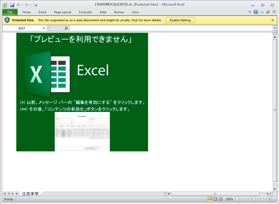Click the blurred invoice document thumbnail
Viewport: 279px width, 204px height.
click(x=82, y=131)
